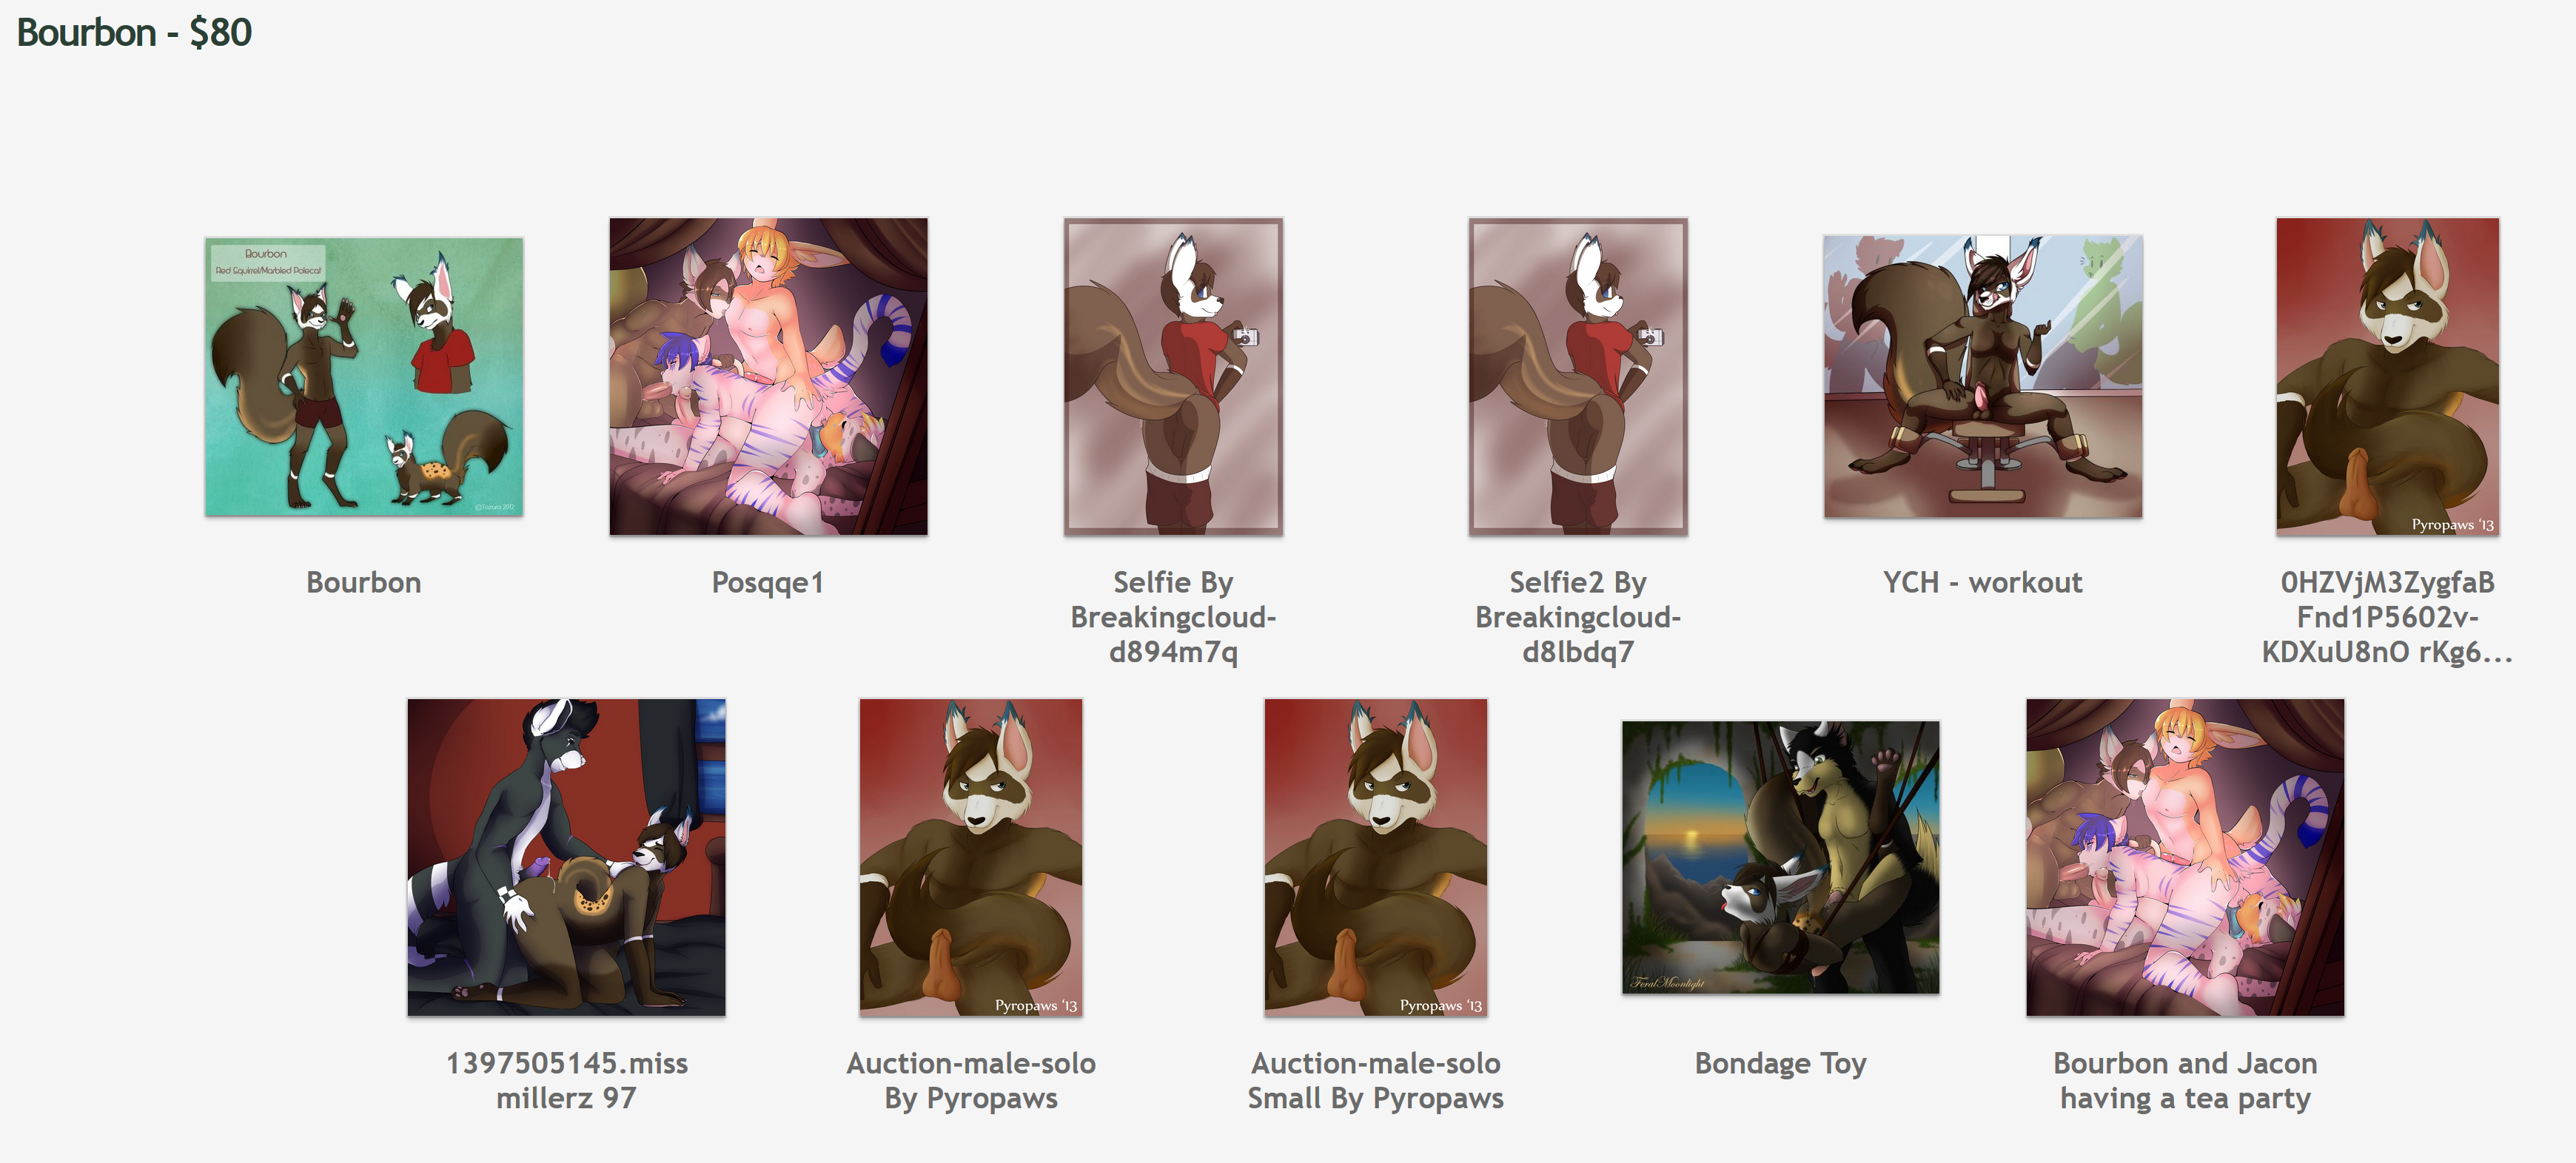Click the "YCH - workout" caption link
Screen dimensions: 2576x1163
pyautogui.click(x=1983, y=582)
